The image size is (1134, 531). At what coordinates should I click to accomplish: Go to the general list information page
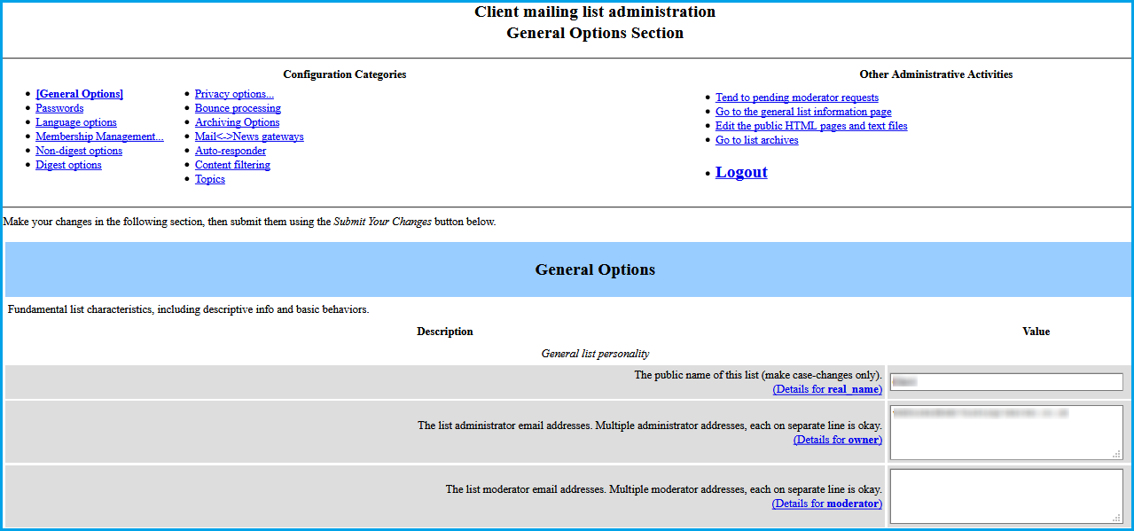coord(803,112)
